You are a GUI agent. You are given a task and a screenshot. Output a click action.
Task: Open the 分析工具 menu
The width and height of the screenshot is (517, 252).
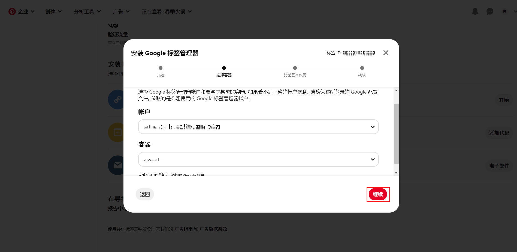click(x=87, y=11)
